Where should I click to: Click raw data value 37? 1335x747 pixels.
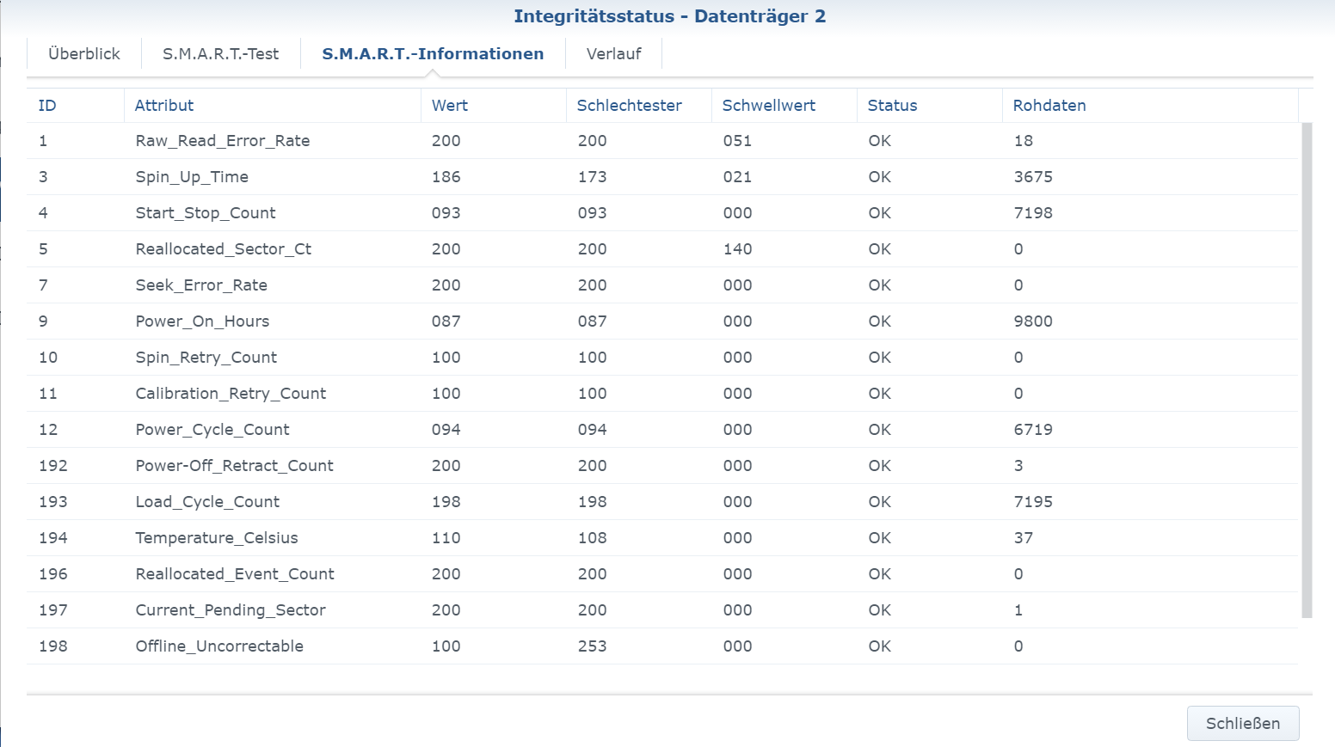[x=1024, y=538]
